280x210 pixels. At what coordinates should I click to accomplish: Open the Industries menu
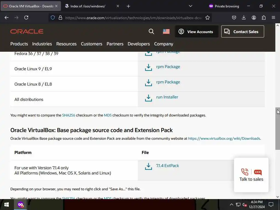42,44
